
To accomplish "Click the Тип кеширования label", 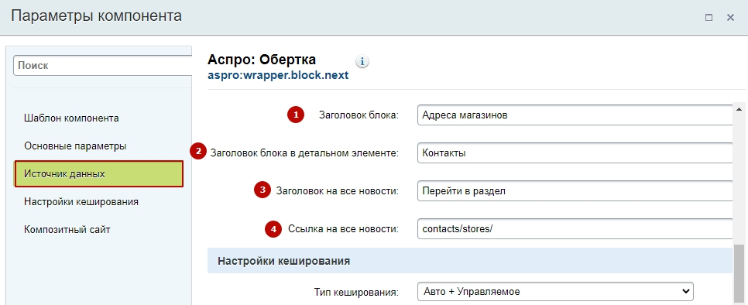I will 356,292.
